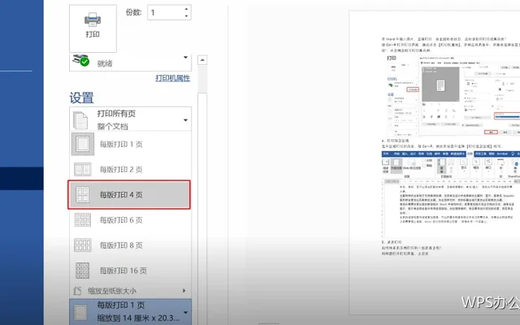520x325 pixels.
Task: Choose 每版打印 4 页 option
Action: (129, 195)
